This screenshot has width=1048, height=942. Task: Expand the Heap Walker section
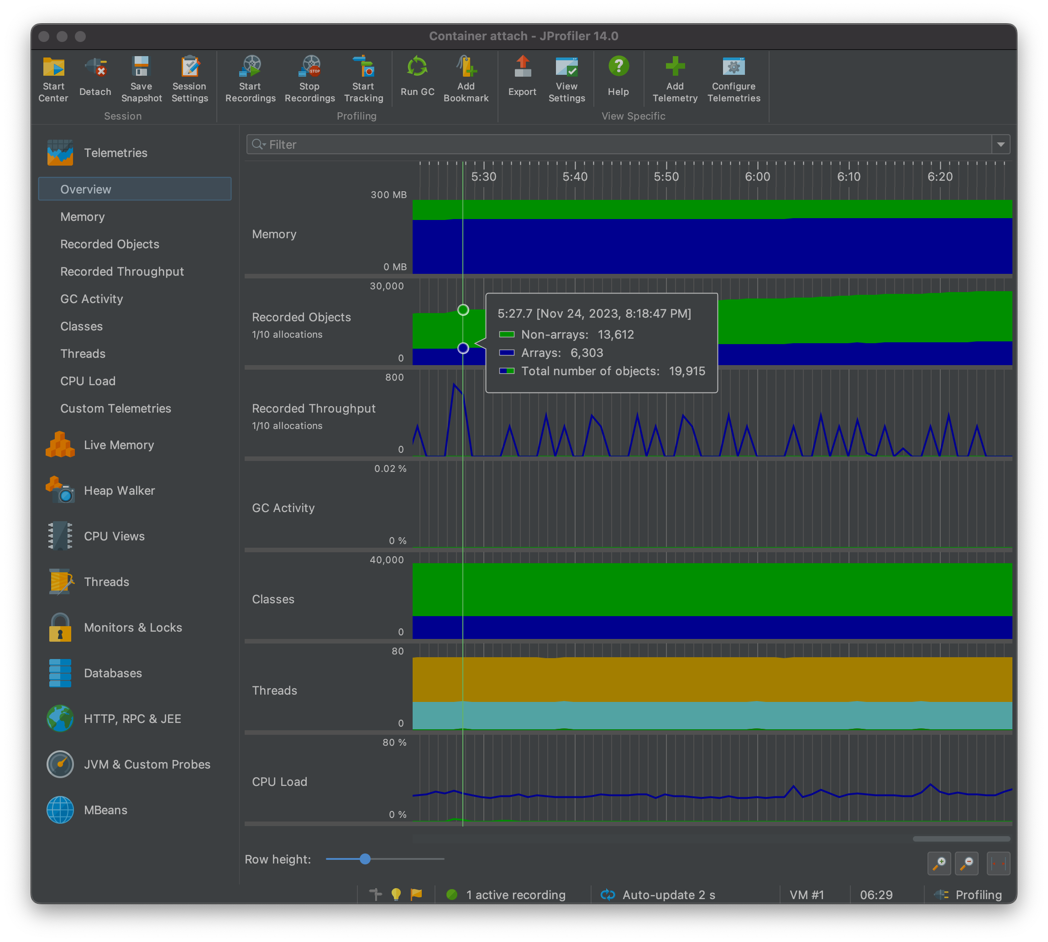coord(119,491)
